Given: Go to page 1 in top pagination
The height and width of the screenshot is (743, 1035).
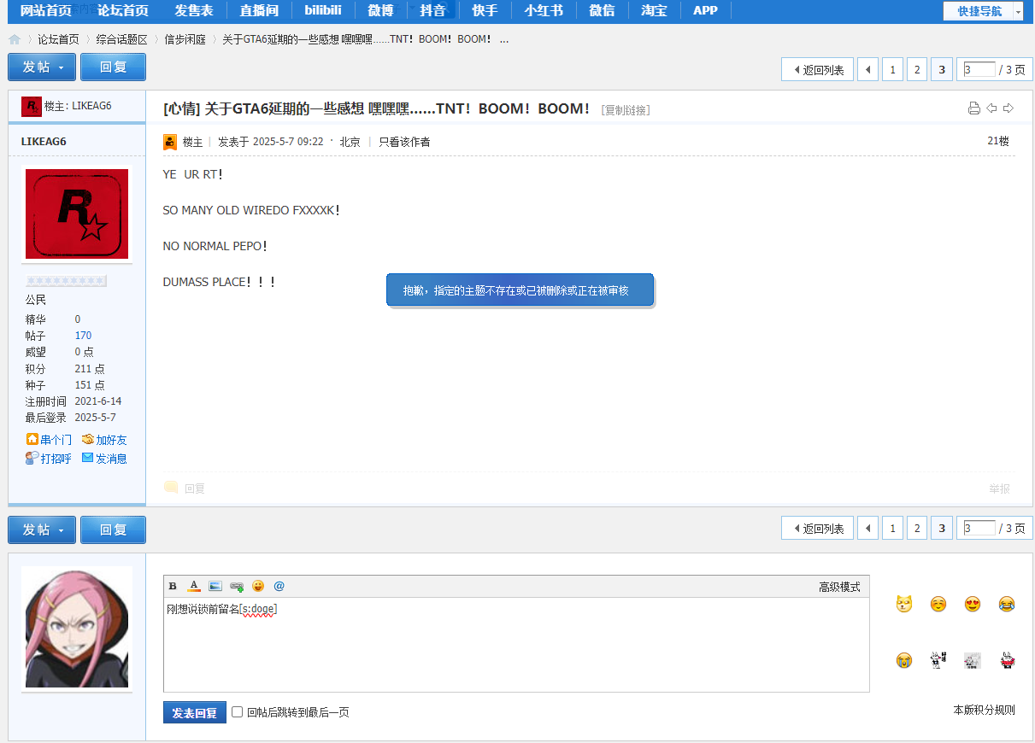Looking at the screenshot, I should click(892, 70).
